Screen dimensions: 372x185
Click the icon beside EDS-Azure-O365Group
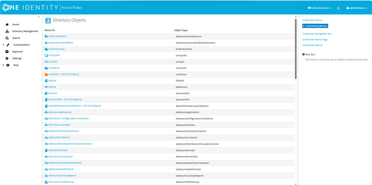click(x=46, y=182)
